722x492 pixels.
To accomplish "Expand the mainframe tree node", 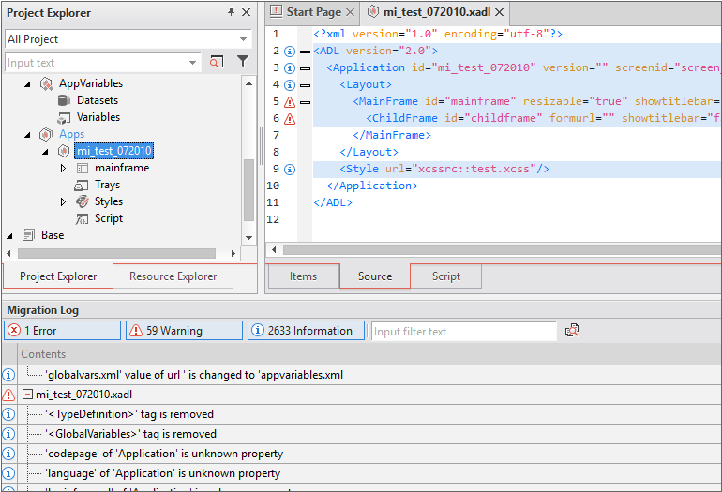I will click(x=63, y=169).
